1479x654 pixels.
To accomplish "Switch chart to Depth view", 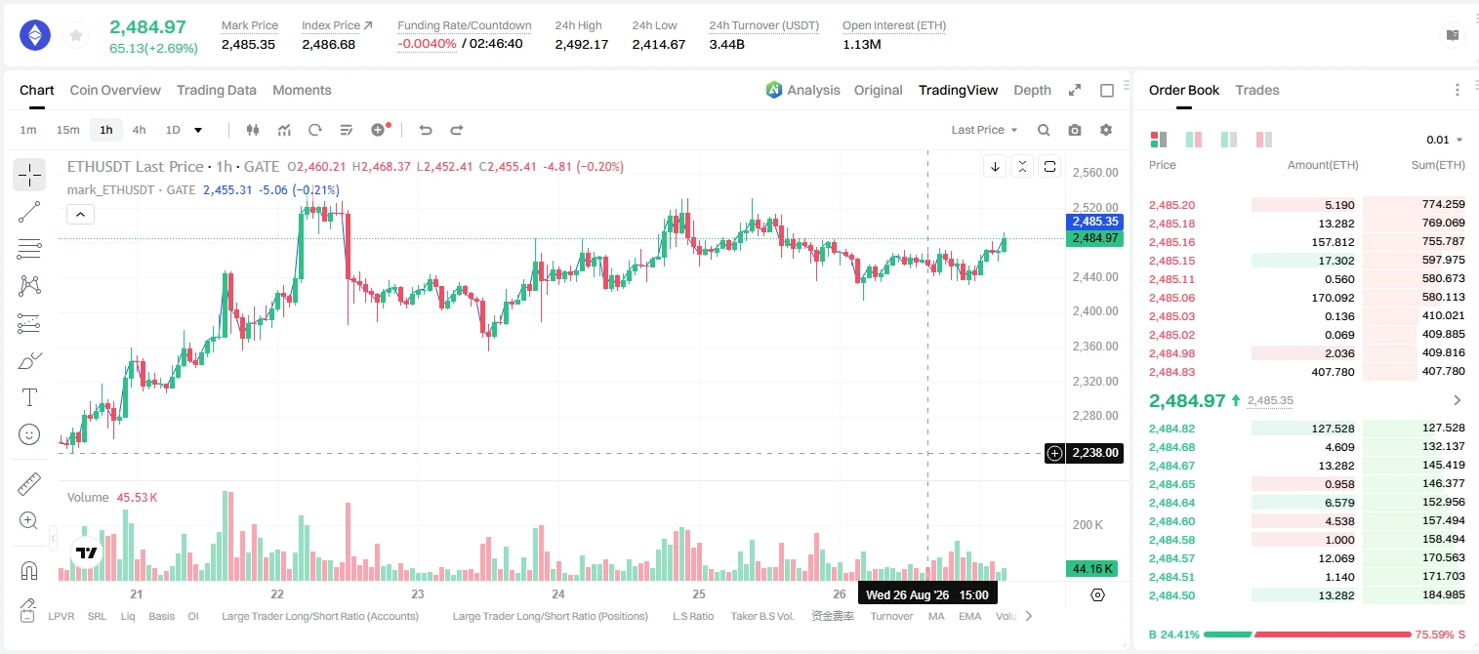I will (x=1032, y=90).
